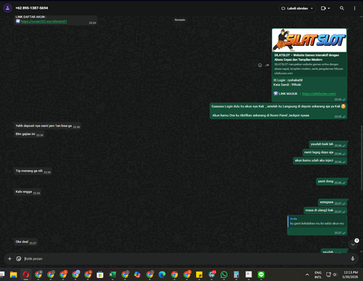Image resolution: width=363 pixels, height=281 pixels.
Task: Select 'akun kamu udah aku inject' message
Action: (x=320, y=160)
